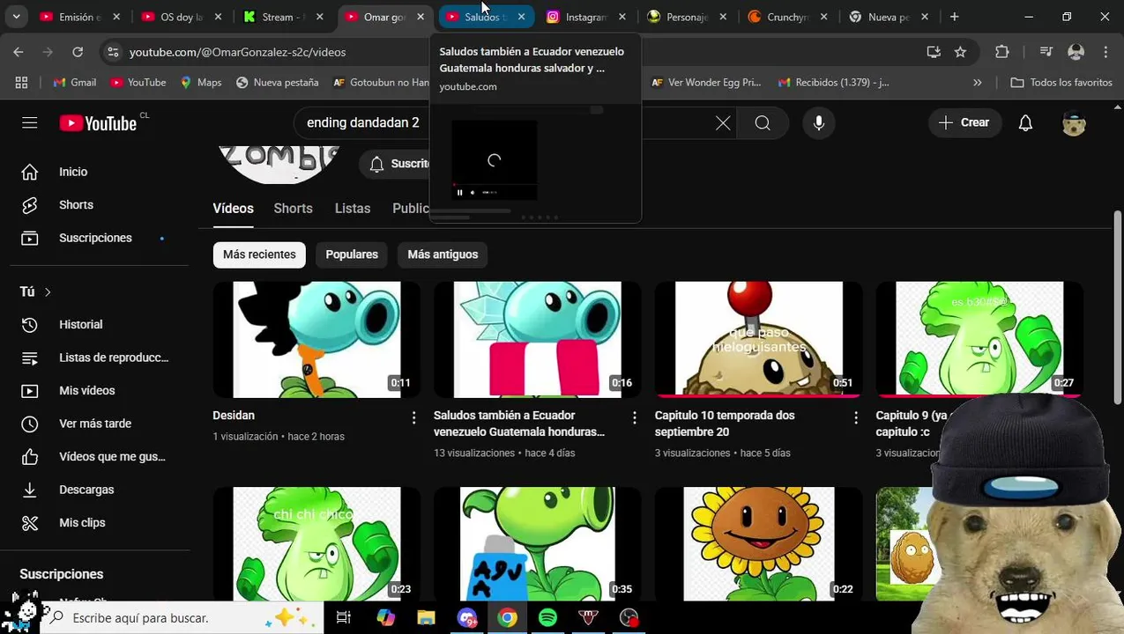Open a new browser tab
The height and width of the screenshot is (634, 1124).
click(x=954, y=17)
